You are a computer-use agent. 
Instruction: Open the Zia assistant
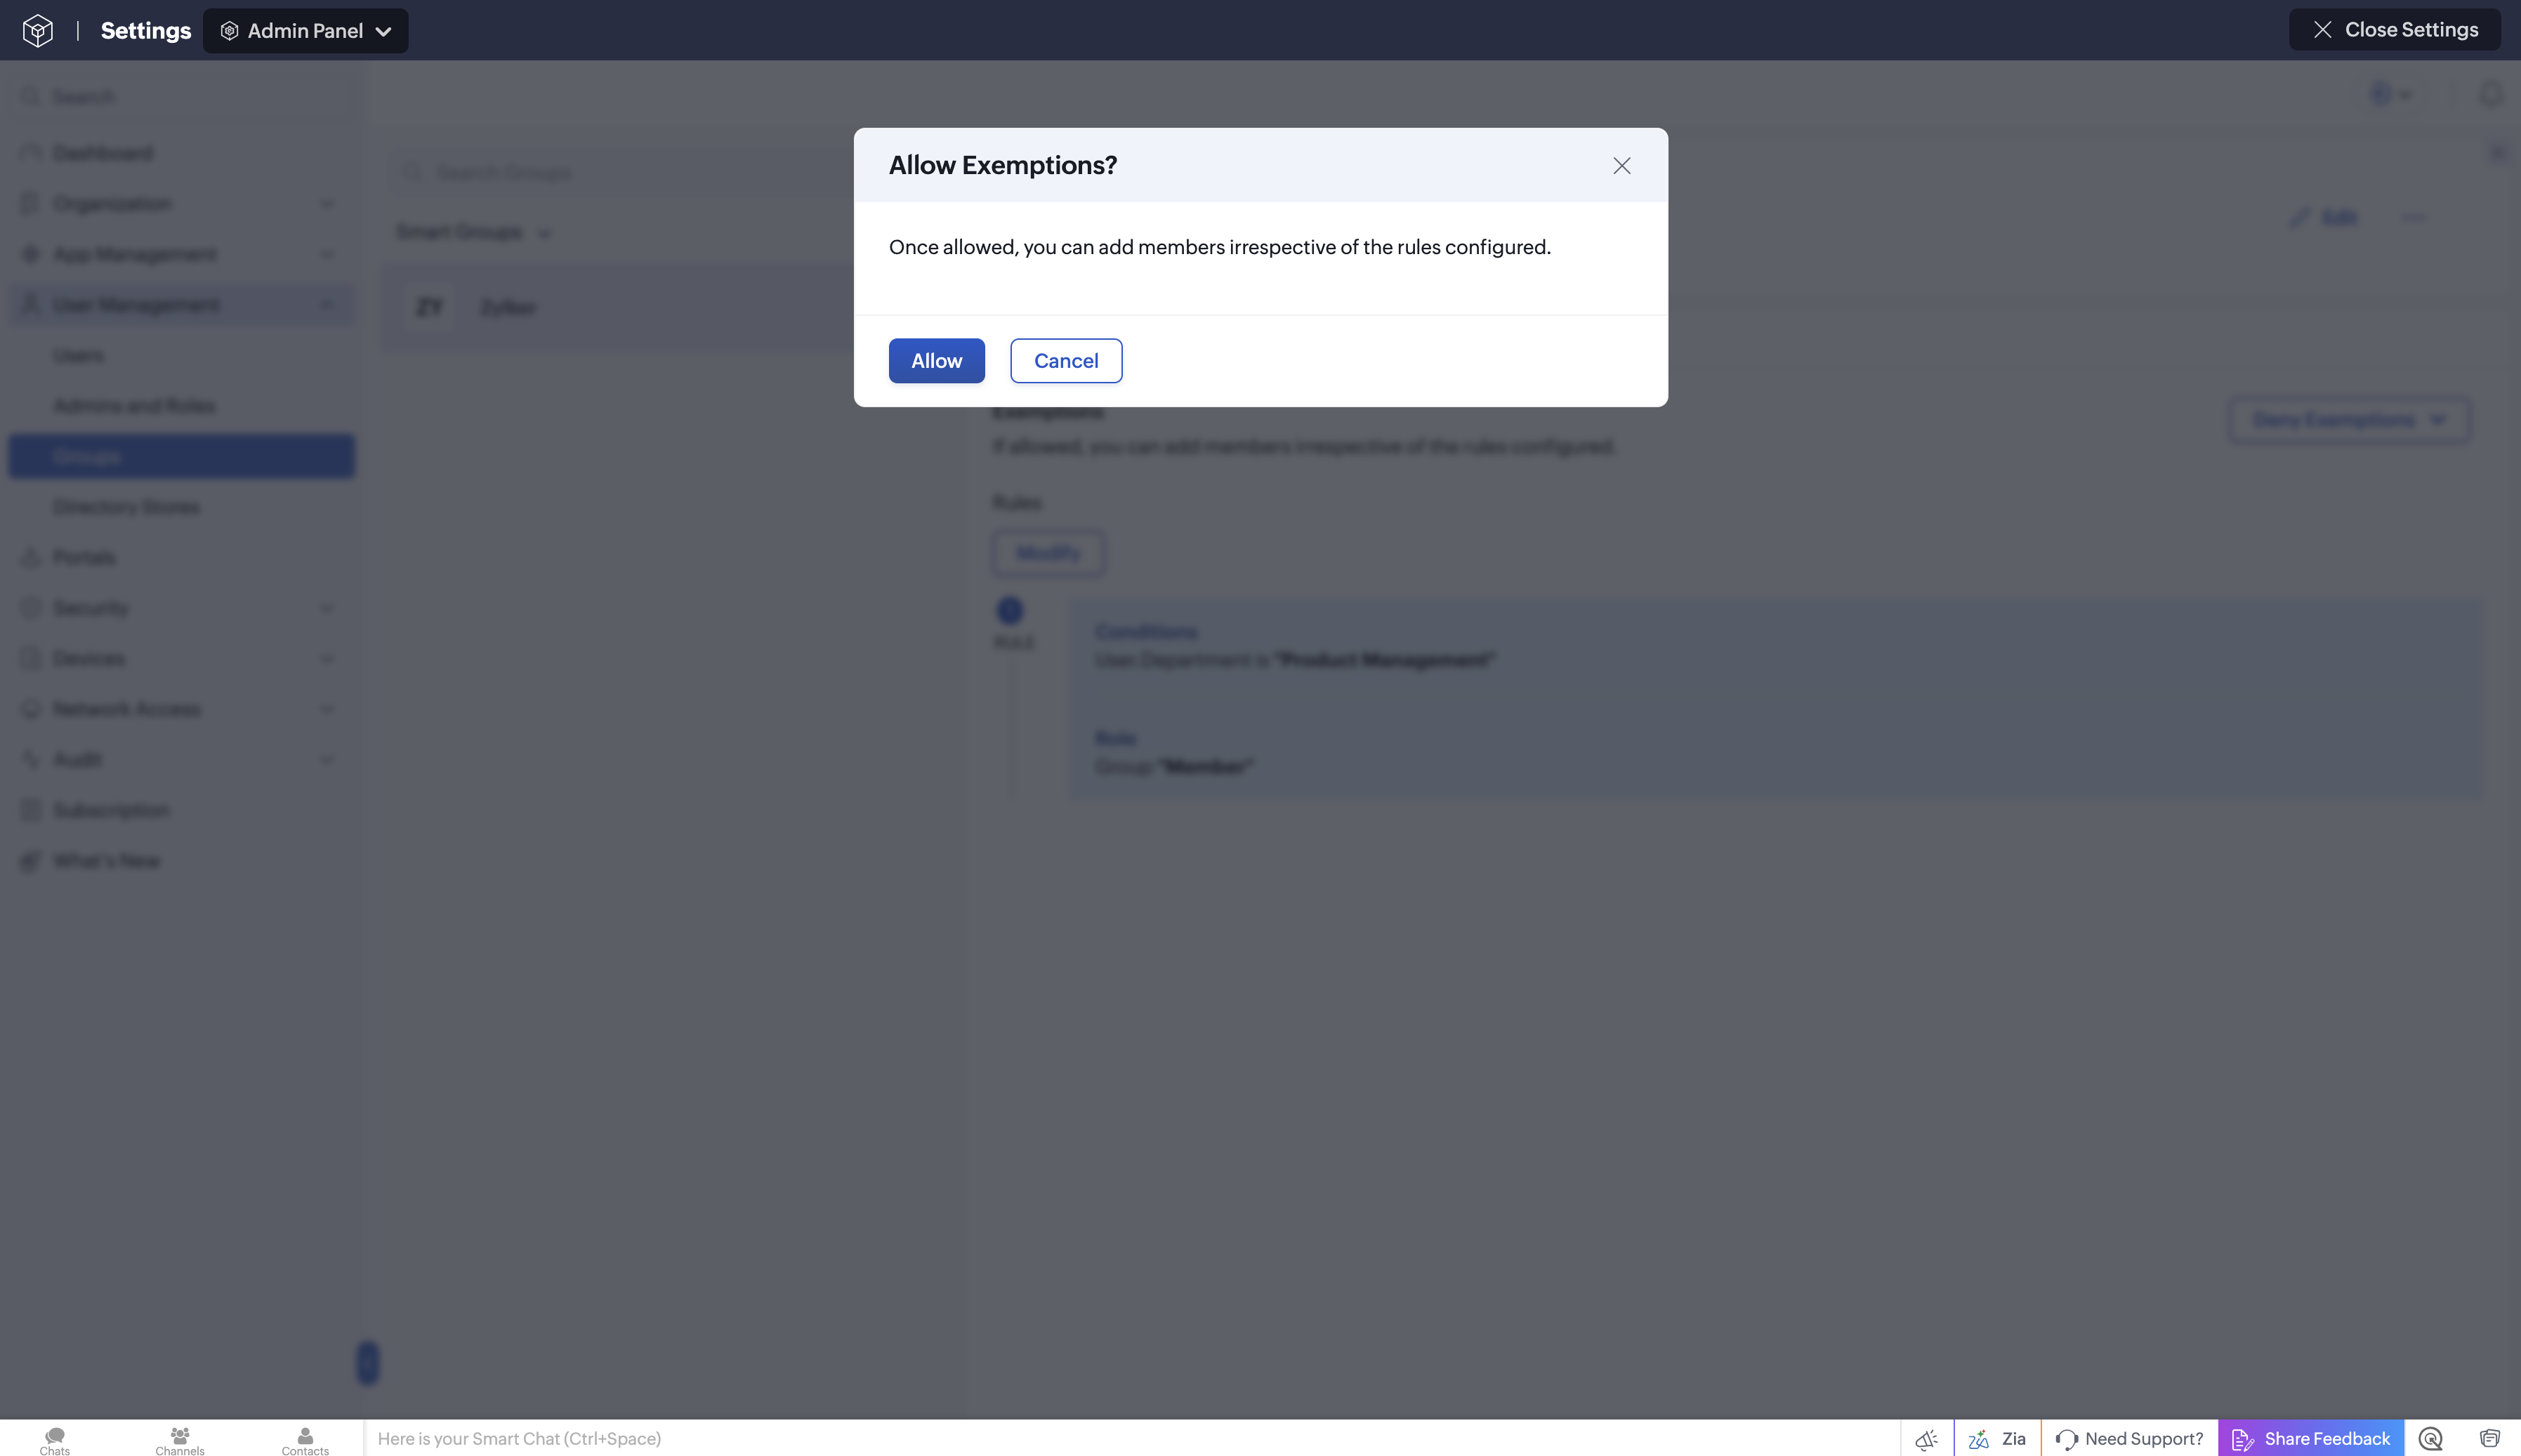pos(1997,1439)
